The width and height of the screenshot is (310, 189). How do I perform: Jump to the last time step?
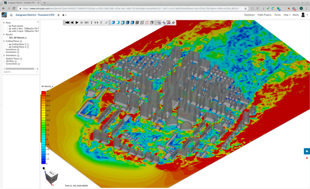87,23
